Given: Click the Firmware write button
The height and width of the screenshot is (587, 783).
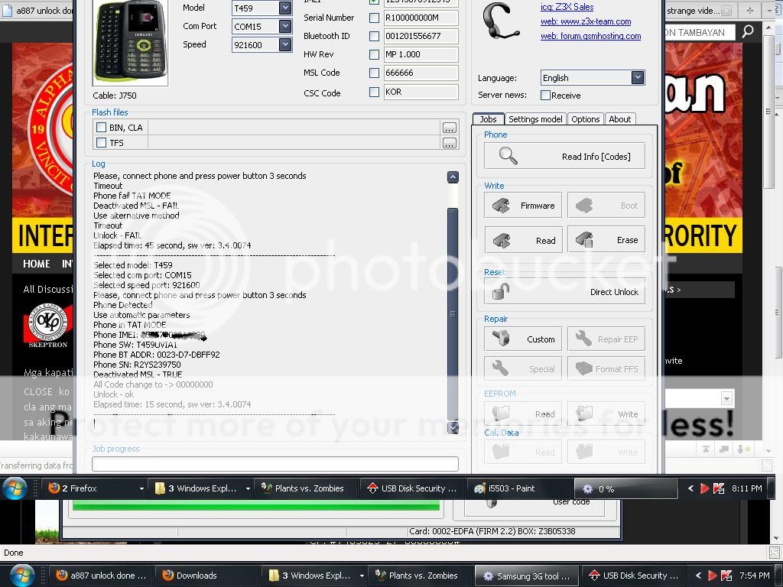Looking at the screenshot, I should click(523, 205).
